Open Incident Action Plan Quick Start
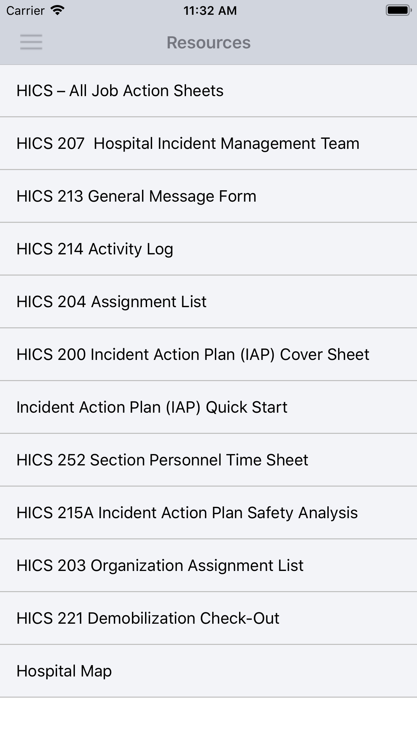This screenshot has width=417, height=742. click(x=208, y=407)
